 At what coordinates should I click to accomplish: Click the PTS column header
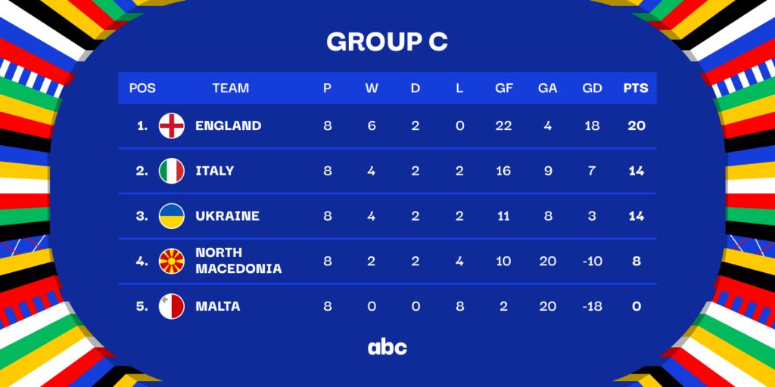tap(636, 88)
